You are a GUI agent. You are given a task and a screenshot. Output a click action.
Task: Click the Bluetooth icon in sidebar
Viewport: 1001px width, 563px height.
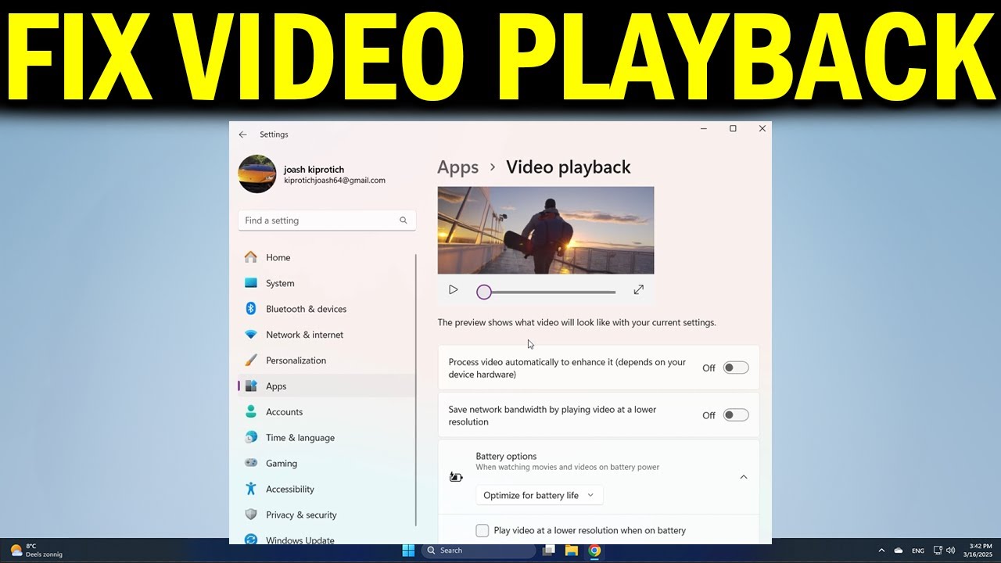click(250, 309)
